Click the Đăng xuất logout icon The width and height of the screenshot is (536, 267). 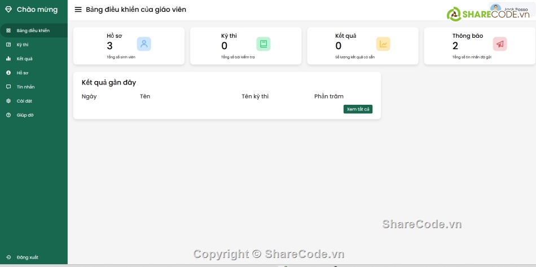click(8, 257)
